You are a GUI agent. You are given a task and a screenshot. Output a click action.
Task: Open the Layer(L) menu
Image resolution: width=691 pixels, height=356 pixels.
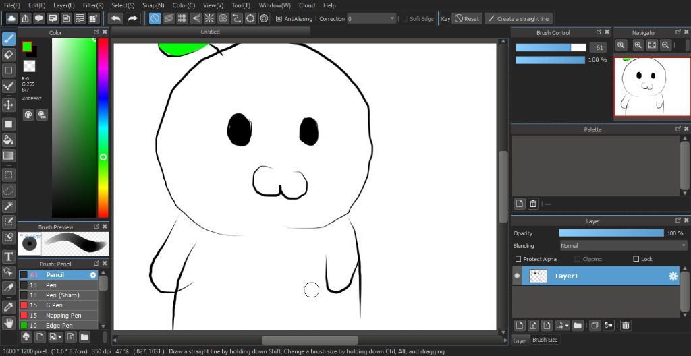(x=64, y=5)
